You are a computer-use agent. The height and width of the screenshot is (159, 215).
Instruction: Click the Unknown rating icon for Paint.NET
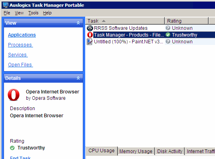[x=168, y=41]
